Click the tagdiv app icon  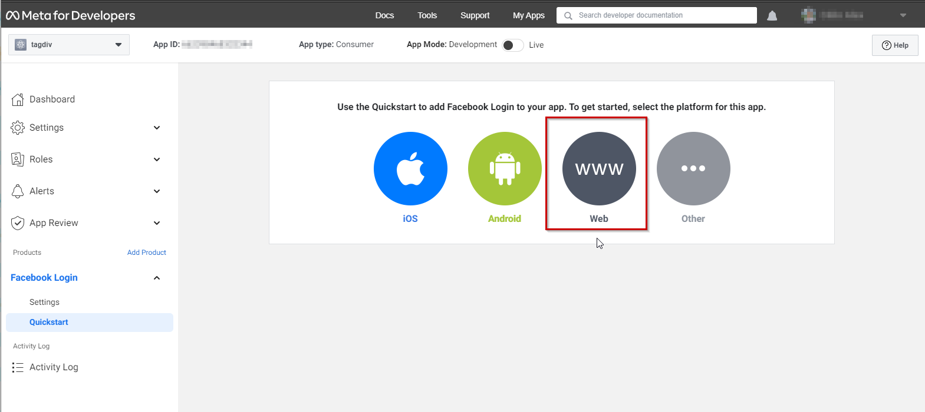pos(21,45)
